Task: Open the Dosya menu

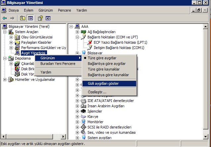Action: (14, 10)
